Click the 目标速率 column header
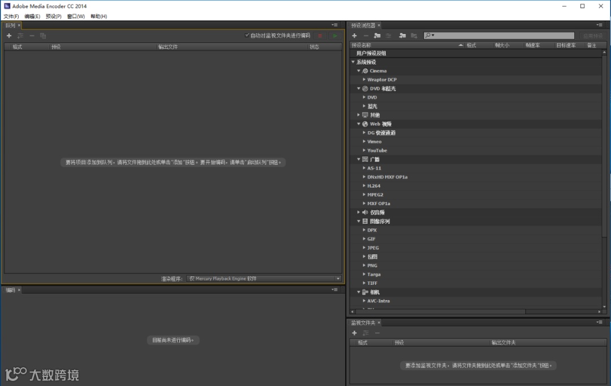 click(x=566, y=45)
